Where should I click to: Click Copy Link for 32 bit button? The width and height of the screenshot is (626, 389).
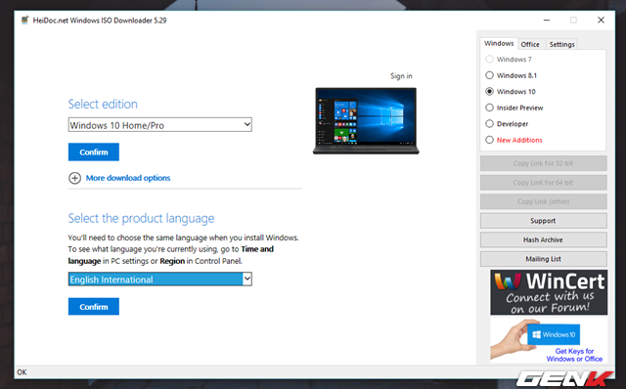point(544,163)
